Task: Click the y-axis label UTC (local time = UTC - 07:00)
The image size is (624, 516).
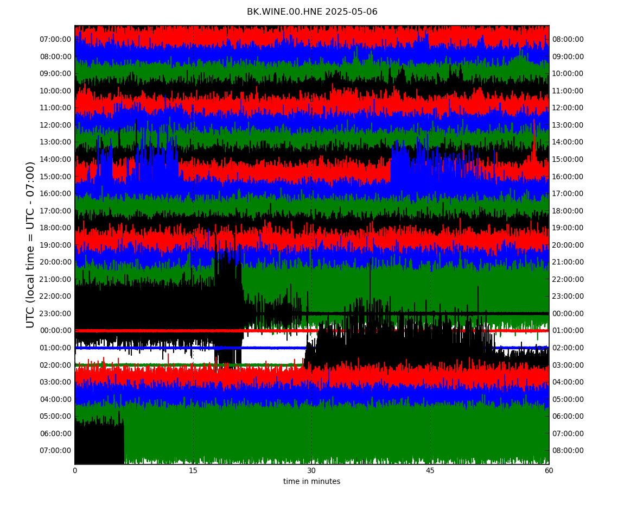Action: point(30,244)
